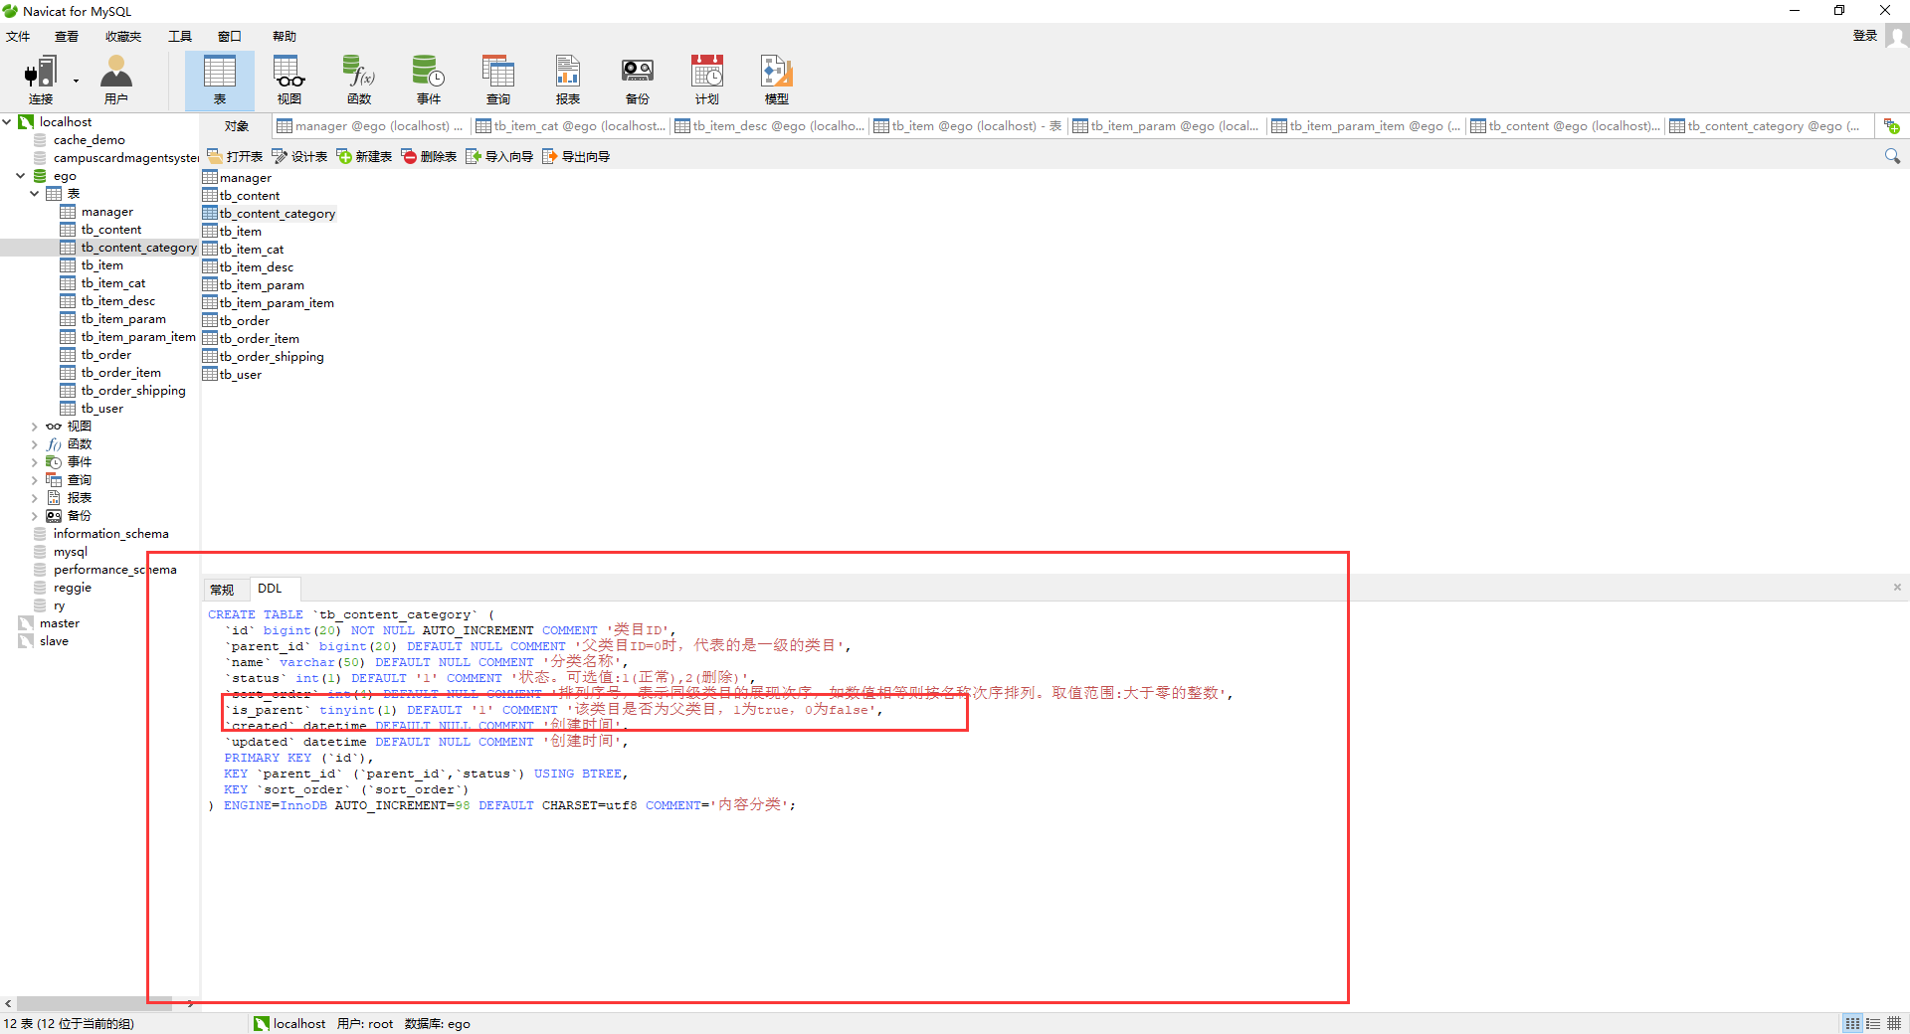Switch to manager @ego tab
The image size is (1910, 1034).
(x=370, y=126)
